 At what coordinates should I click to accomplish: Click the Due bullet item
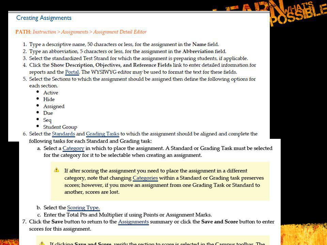(48, 113)
